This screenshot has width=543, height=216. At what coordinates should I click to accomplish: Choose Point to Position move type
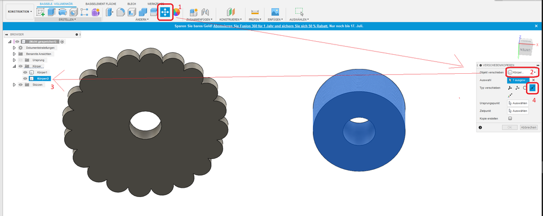click(x=510, y=96)
